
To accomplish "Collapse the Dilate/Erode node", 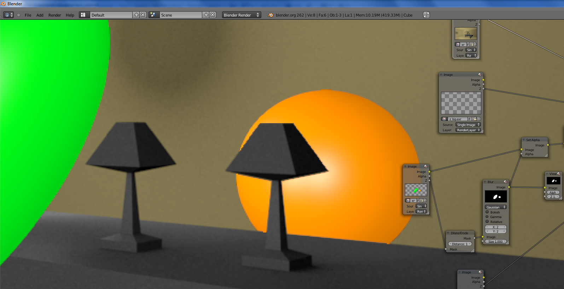I will 448,233.
